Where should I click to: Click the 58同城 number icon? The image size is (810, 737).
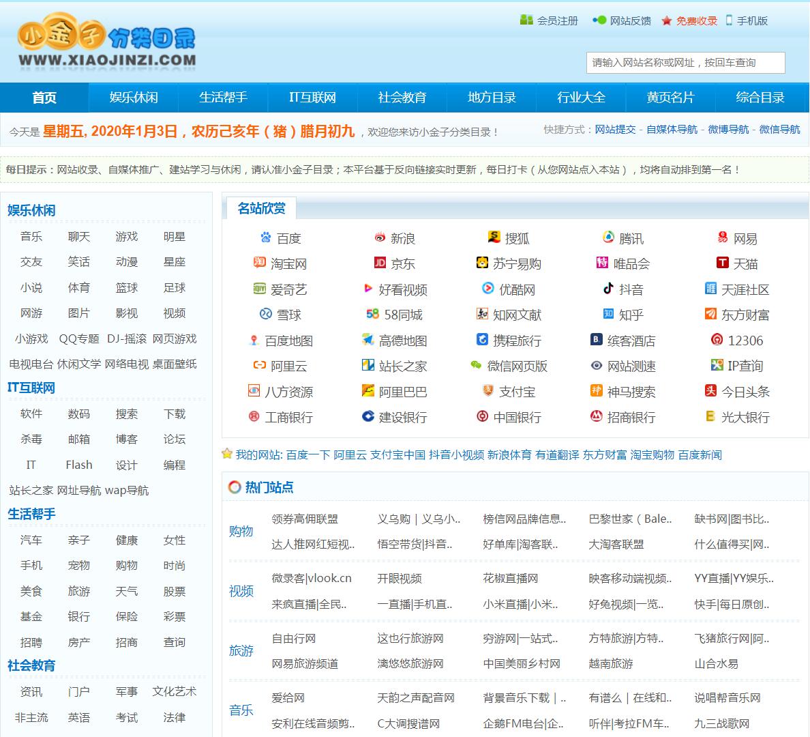372,313
